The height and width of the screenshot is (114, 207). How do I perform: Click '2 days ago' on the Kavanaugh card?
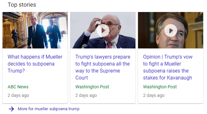coord(154,95)
